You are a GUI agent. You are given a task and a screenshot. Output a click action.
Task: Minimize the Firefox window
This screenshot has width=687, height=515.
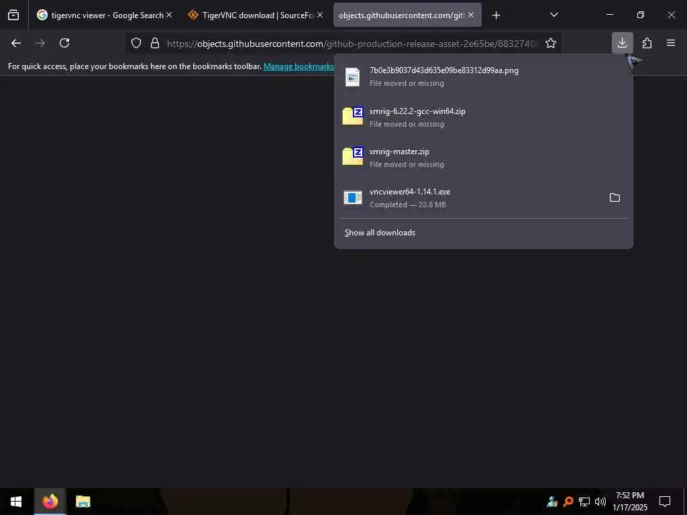coord(609,15)
